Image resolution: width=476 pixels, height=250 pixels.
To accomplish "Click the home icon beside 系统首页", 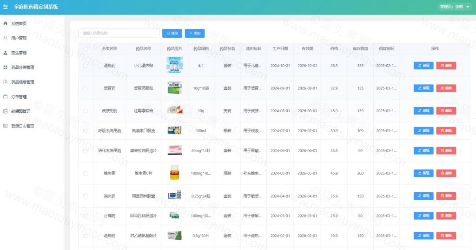I will tap(5, 23).
